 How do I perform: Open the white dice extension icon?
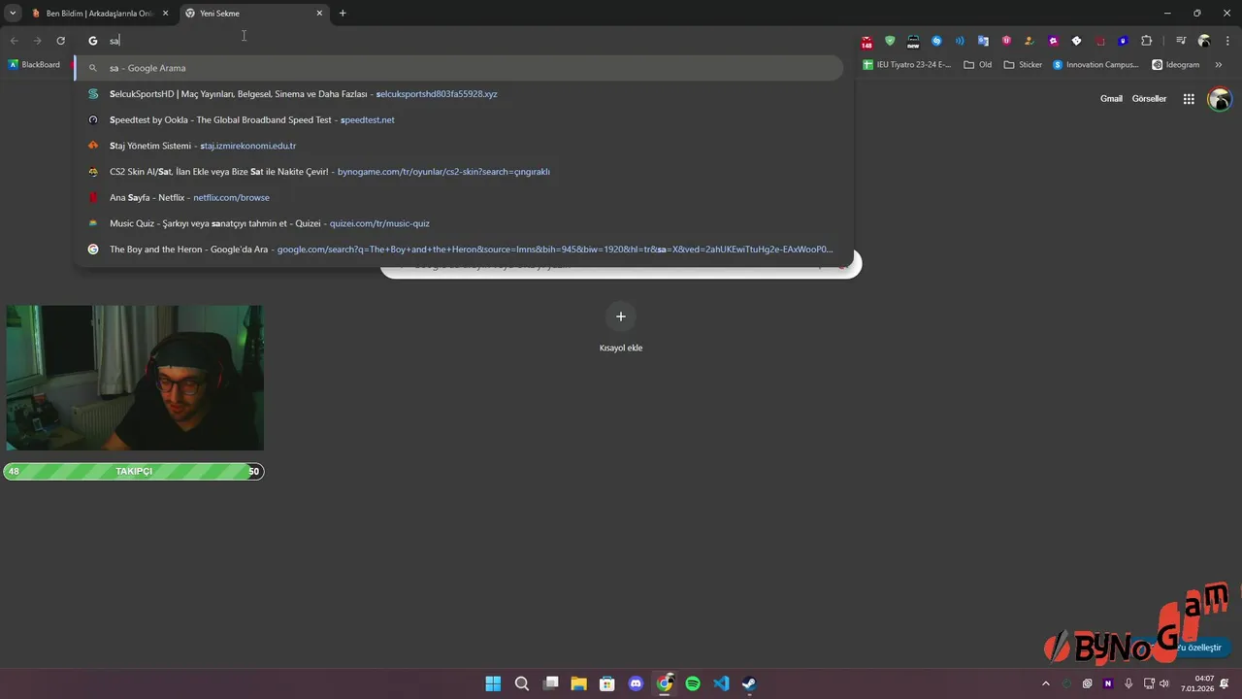click(1076, 41)
